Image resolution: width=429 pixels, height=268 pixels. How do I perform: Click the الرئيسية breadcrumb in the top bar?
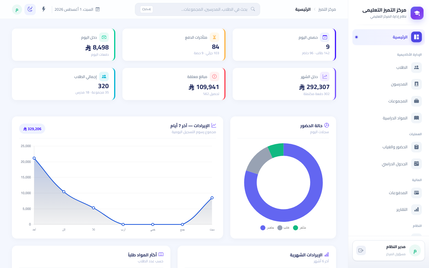point(303,10)
